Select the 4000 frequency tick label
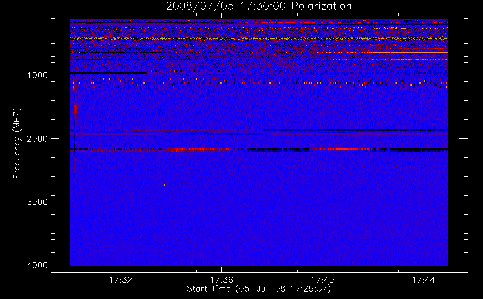483x299 pixels. coord(37,265)
